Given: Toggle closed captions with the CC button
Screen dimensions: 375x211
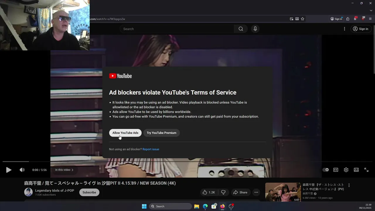Looking at the screenshot, I should [x=336, y=170].
